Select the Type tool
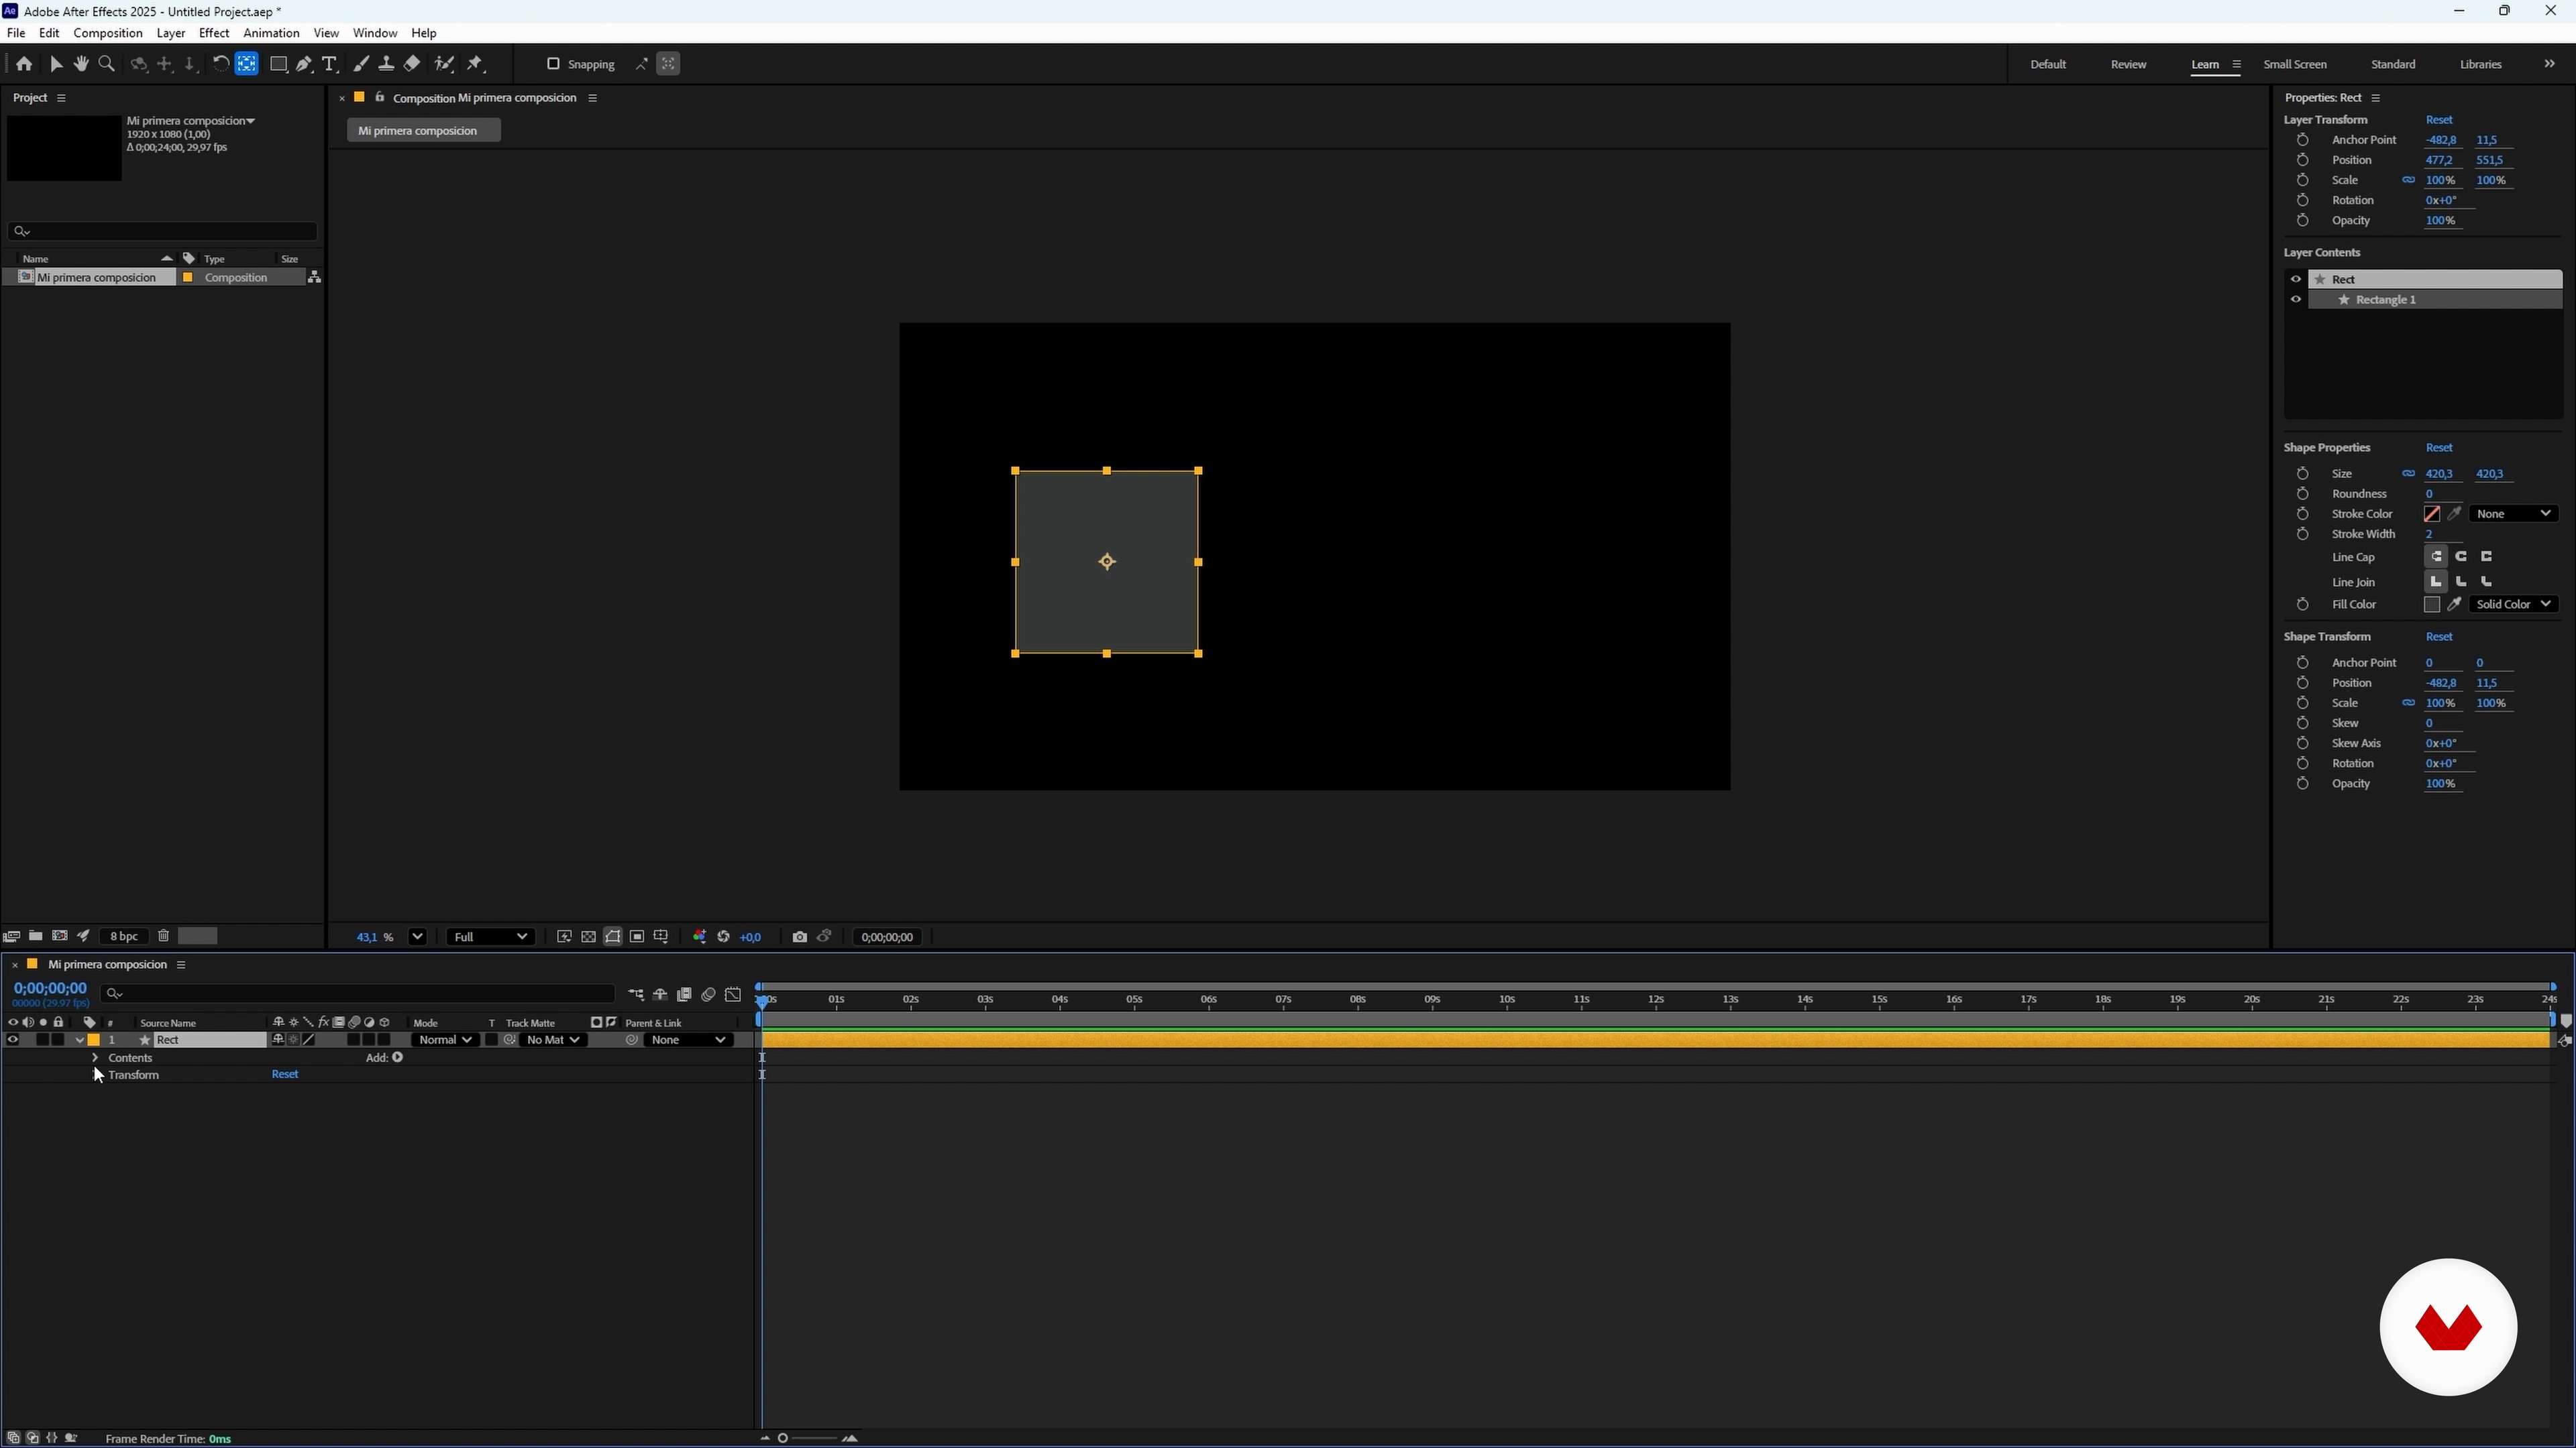Screen dimensions: 2576x1448 coord(330,64)
